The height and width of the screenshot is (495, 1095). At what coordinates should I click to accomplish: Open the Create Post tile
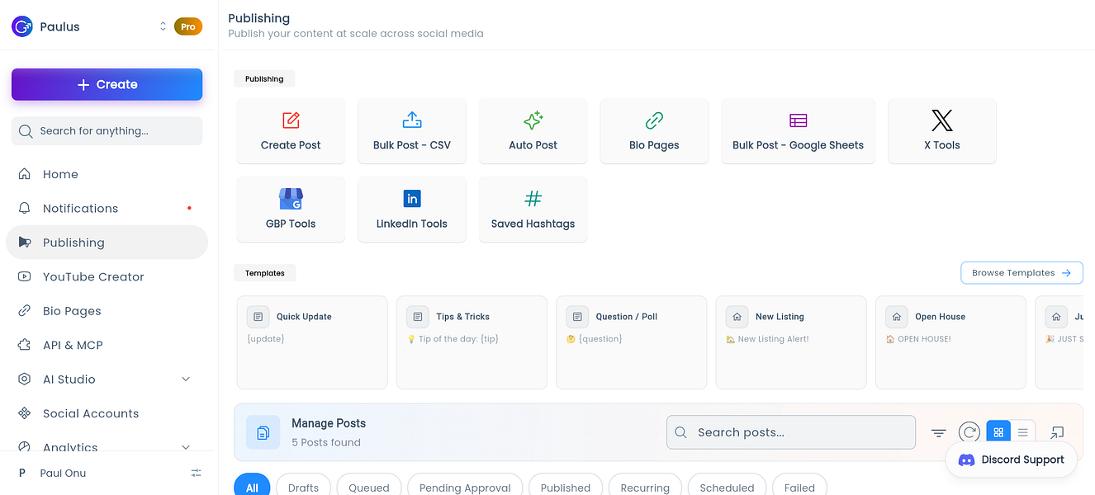(x=291, y=131)
